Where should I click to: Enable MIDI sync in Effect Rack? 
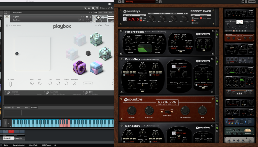tap(141, 20)
